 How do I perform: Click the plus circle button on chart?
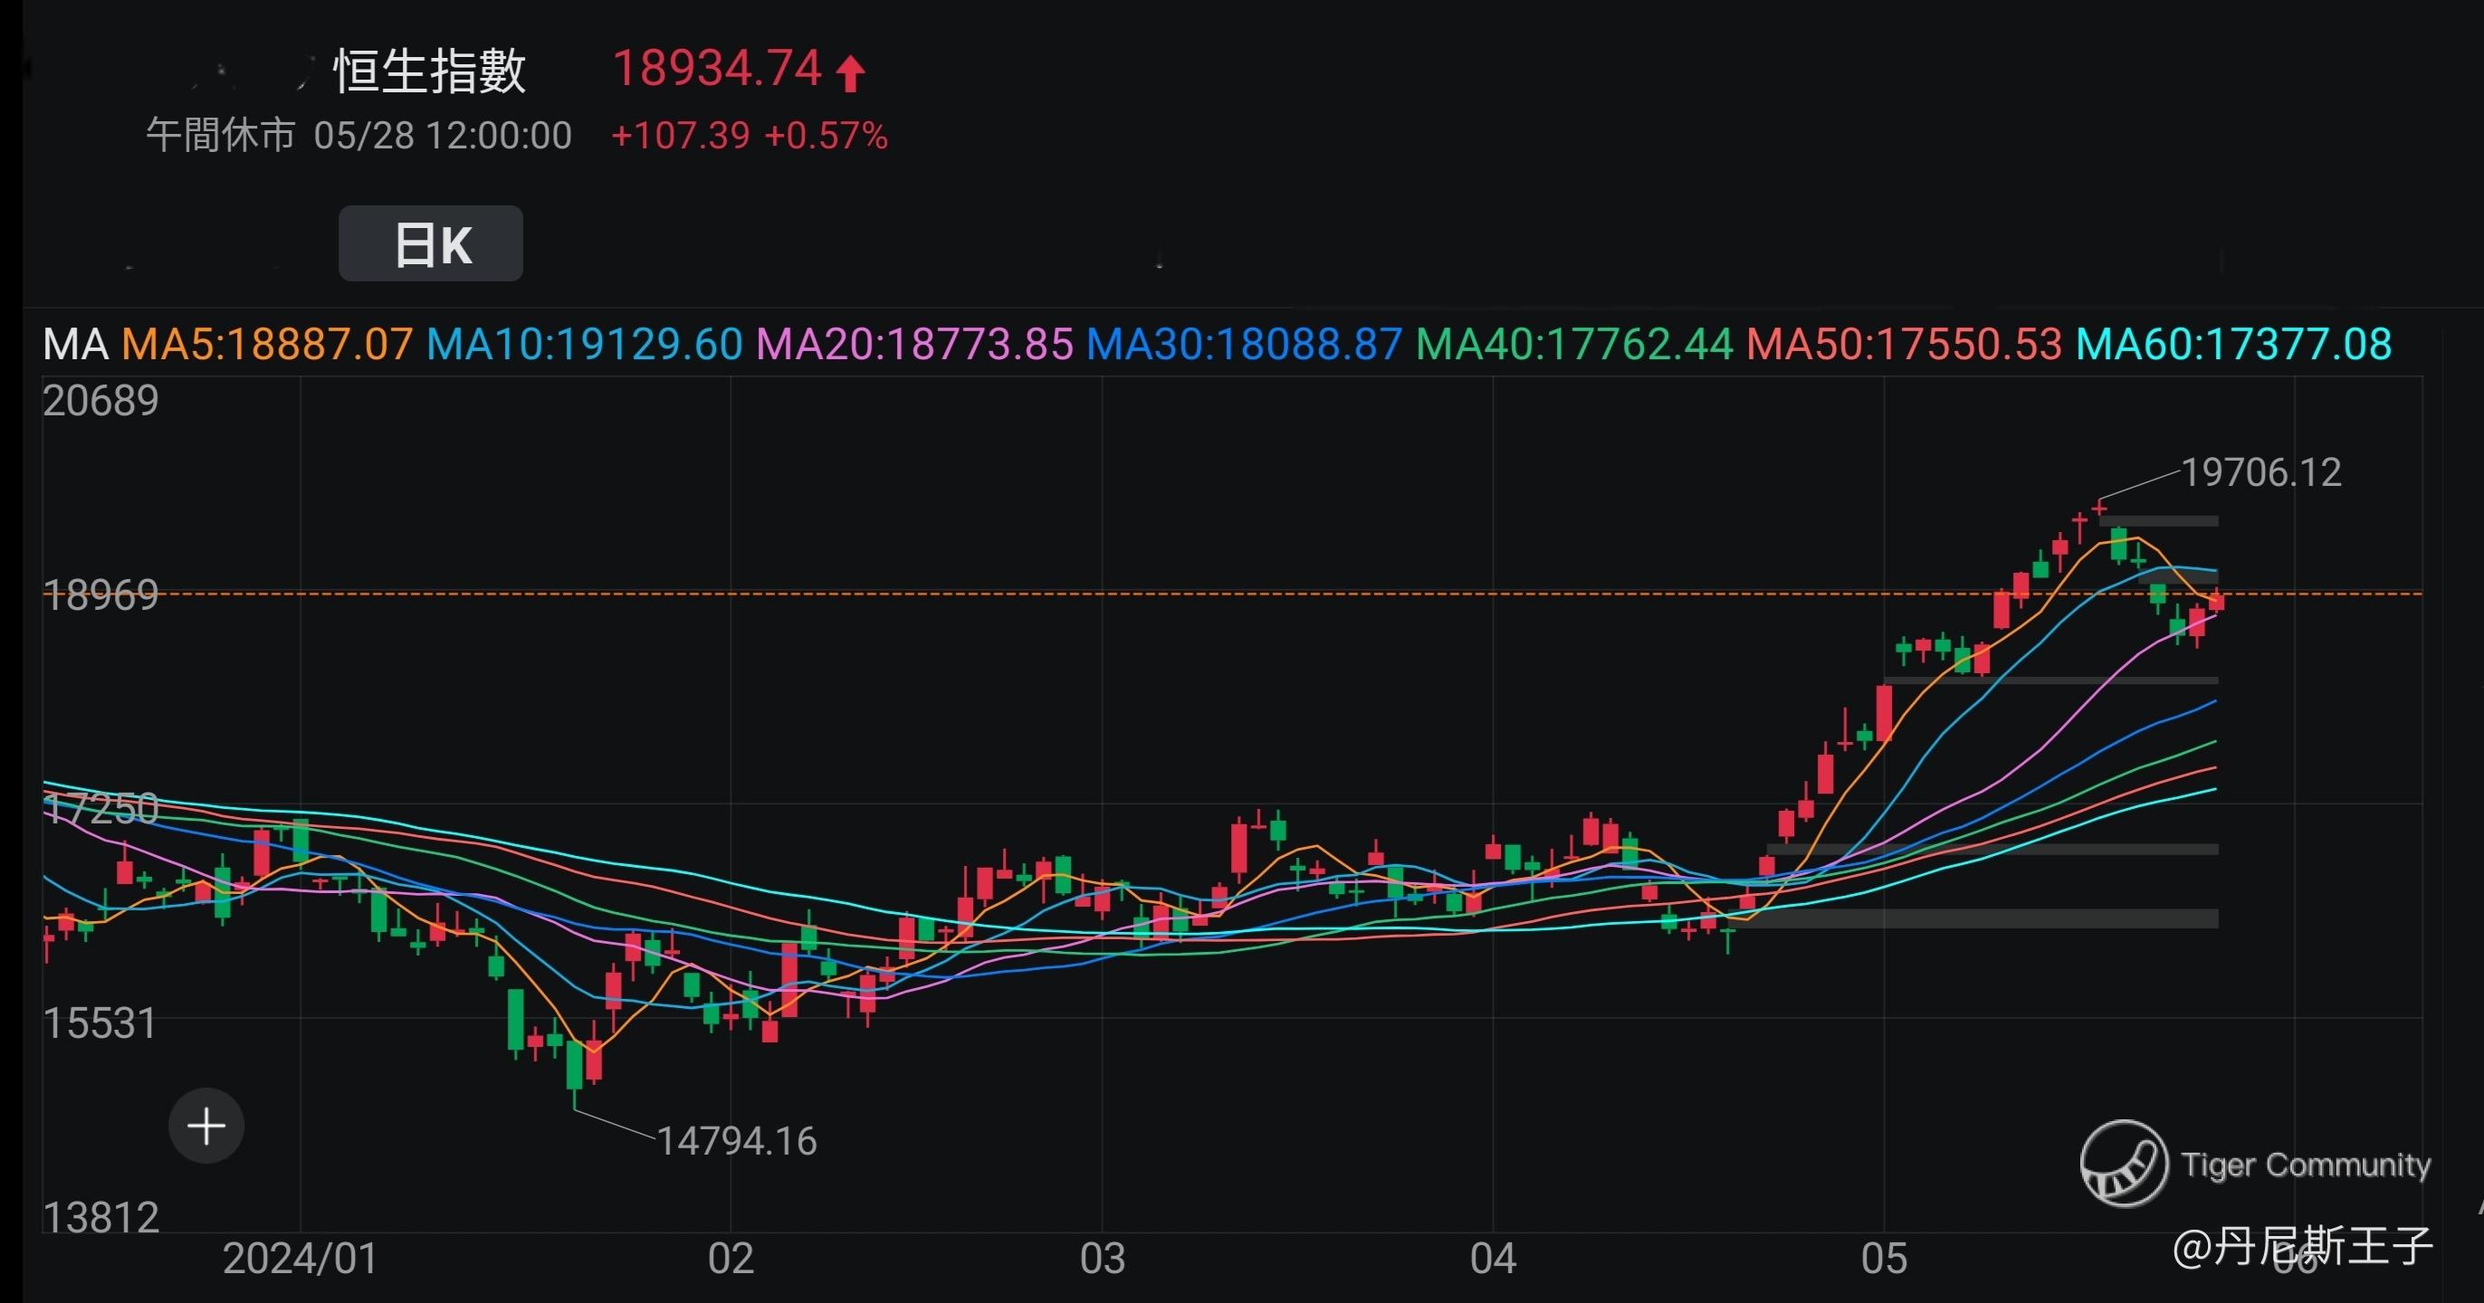pyautogui.click(x=206, y=1126)
